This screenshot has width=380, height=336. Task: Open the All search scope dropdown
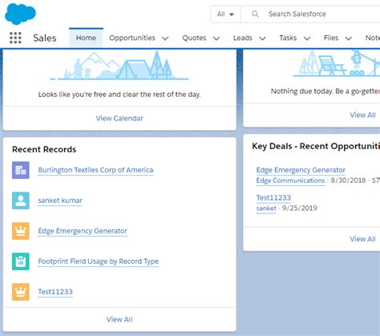(225, 14)
